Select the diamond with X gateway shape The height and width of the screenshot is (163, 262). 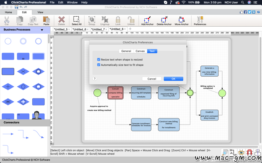point(23,71)
